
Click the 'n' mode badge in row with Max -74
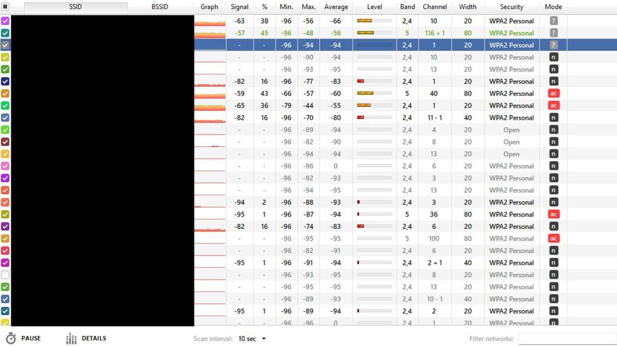point(553,227)
